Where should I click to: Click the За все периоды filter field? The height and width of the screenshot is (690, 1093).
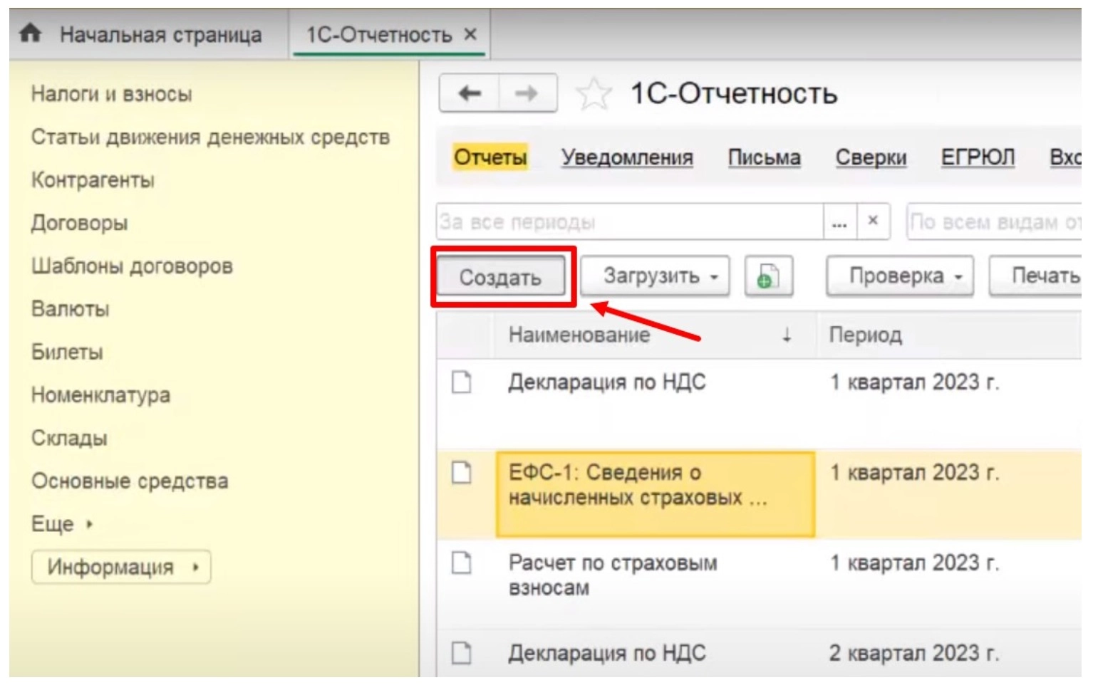tap(630, 221)
